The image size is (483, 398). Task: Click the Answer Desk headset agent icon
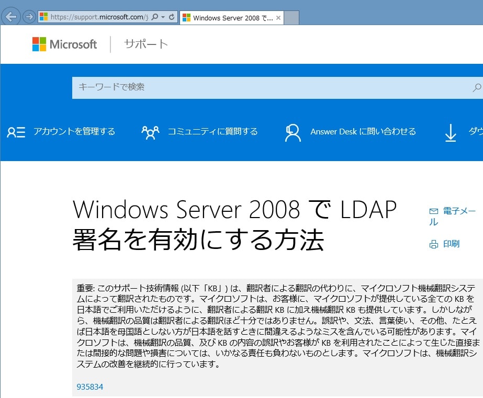pos(293,132)
